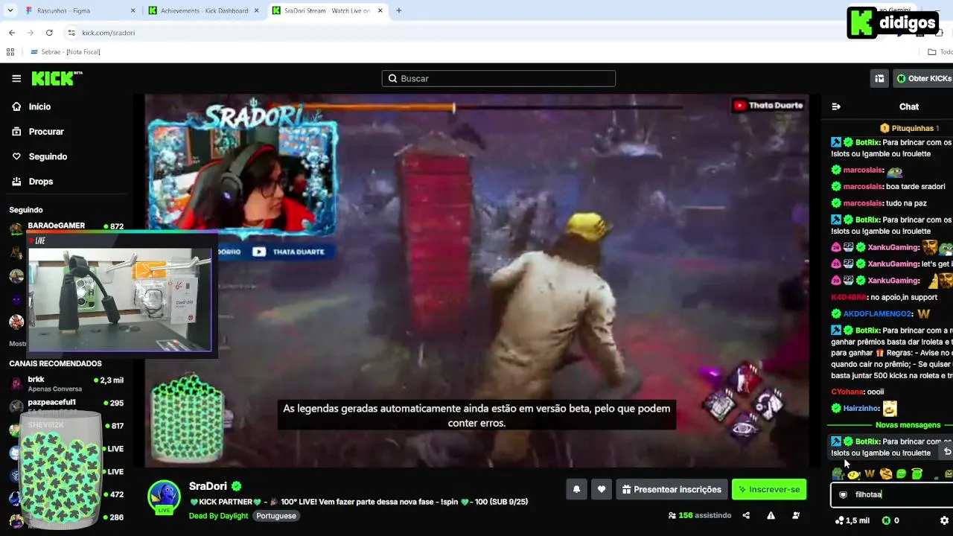Click K4D4BRA username in chat
The width and height of the screenshot is (953, 536).
click(849, 297)
